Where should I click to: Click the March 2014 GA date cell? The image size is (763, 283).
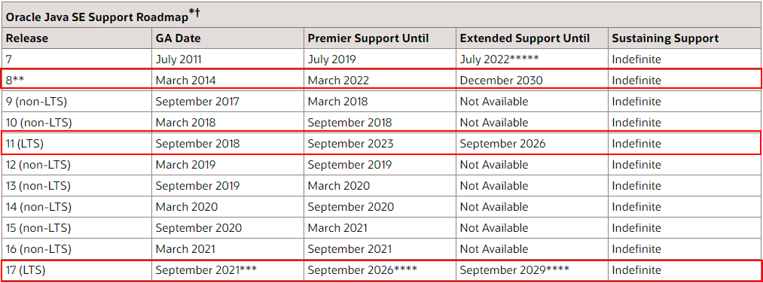point(227,81)
